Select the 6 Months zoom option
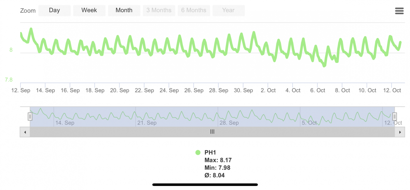Screen dimensions: 410x190 194,10
